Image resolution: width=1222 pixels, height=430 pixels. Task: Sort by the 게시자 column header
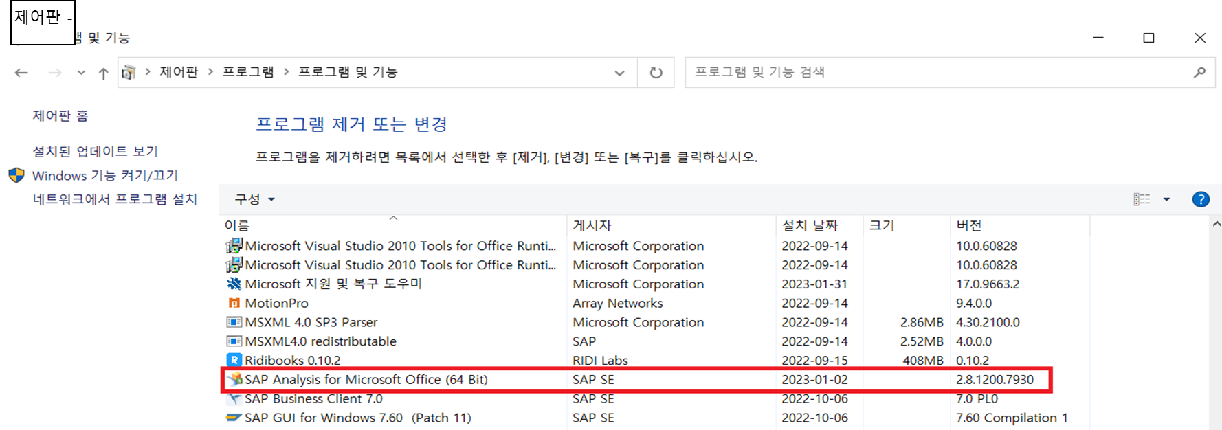pos(672,225)
